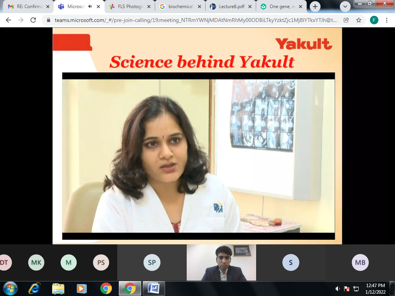Screen dimensions: 395x296
Task: Open the Action Center flag icon
Action: coord(347,289)
